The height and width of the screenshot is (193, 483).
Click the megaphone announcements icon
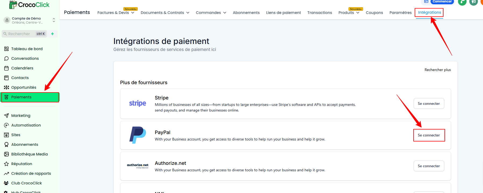473,2
